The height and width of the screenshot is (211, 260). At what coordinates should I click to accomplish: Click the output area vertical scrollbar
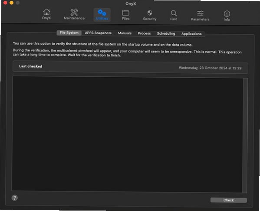click(x=245, y=135)
